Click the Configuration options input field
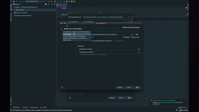Screen dimensions: 199x112 point(116,52)
